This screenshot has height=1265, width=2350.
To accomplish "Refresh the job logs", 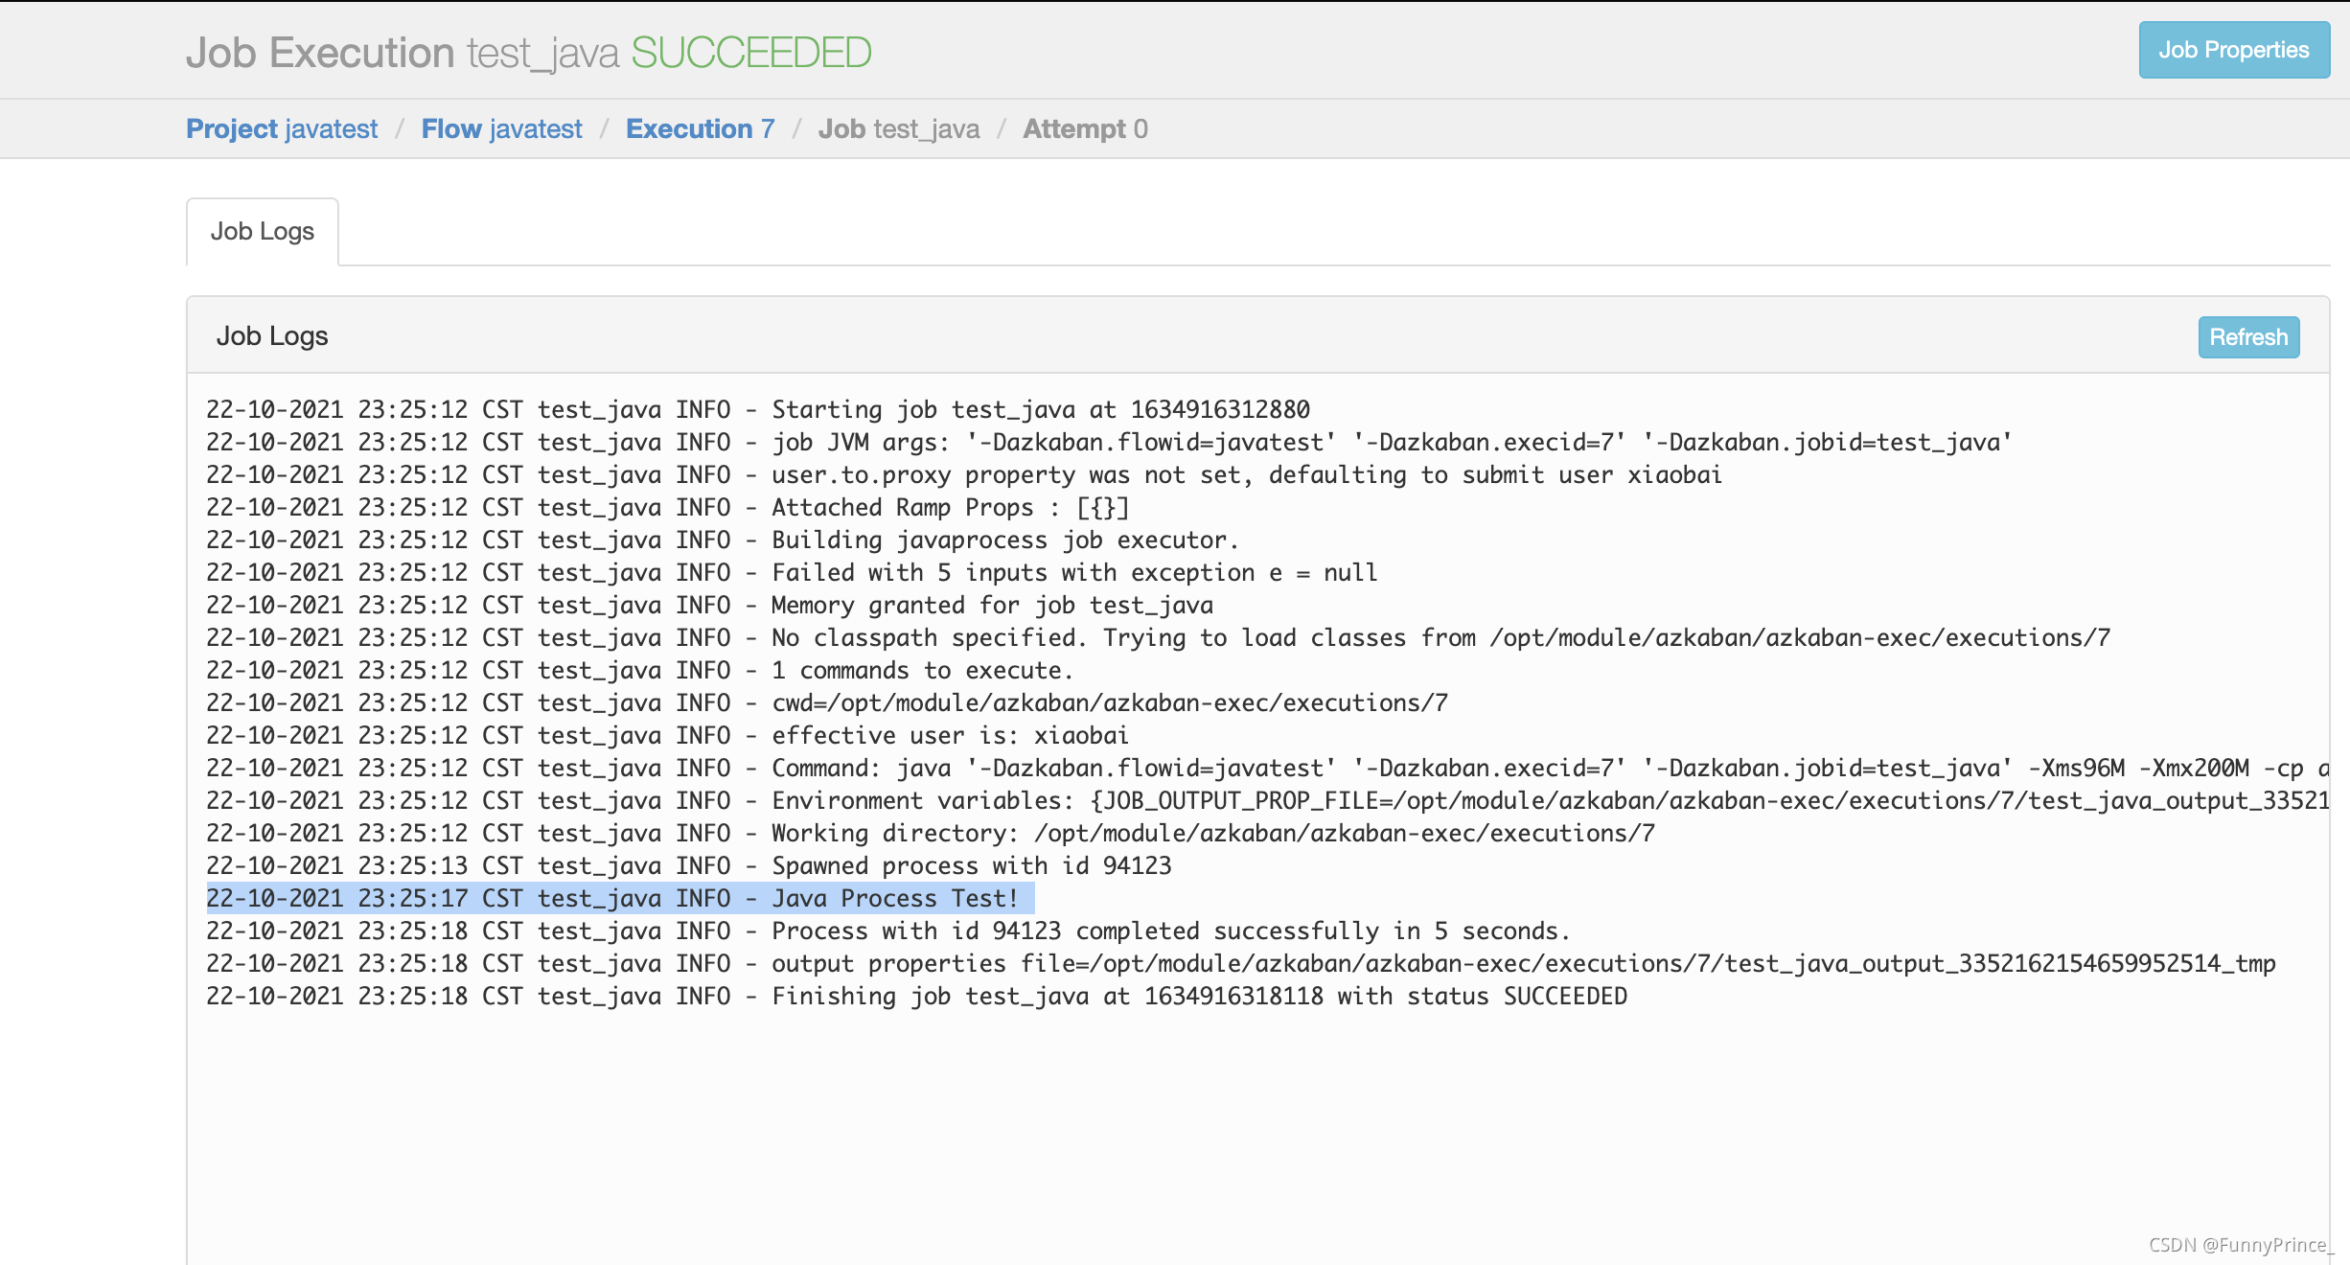I will [2248, 337].
